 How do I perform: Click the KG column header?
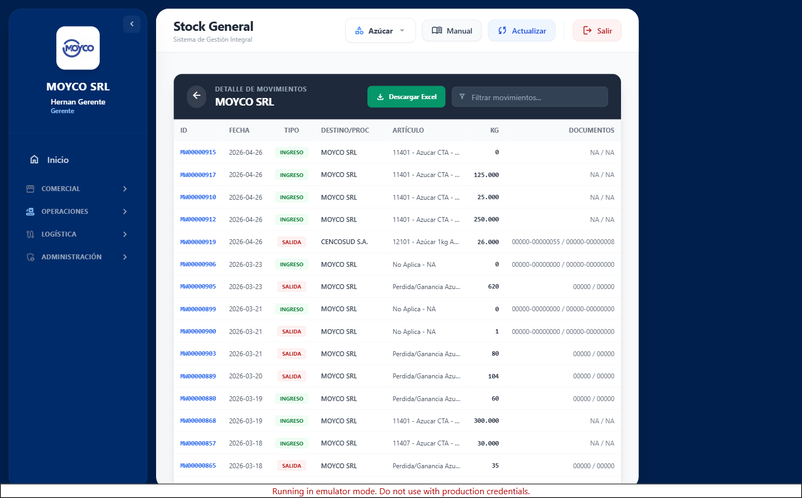[x=494, y=130]
